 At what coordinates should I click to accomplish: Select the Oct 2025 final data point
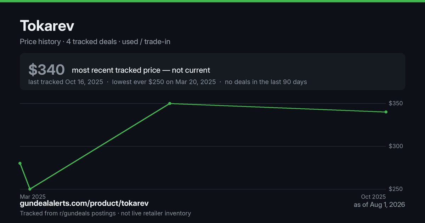click(386, 112)
